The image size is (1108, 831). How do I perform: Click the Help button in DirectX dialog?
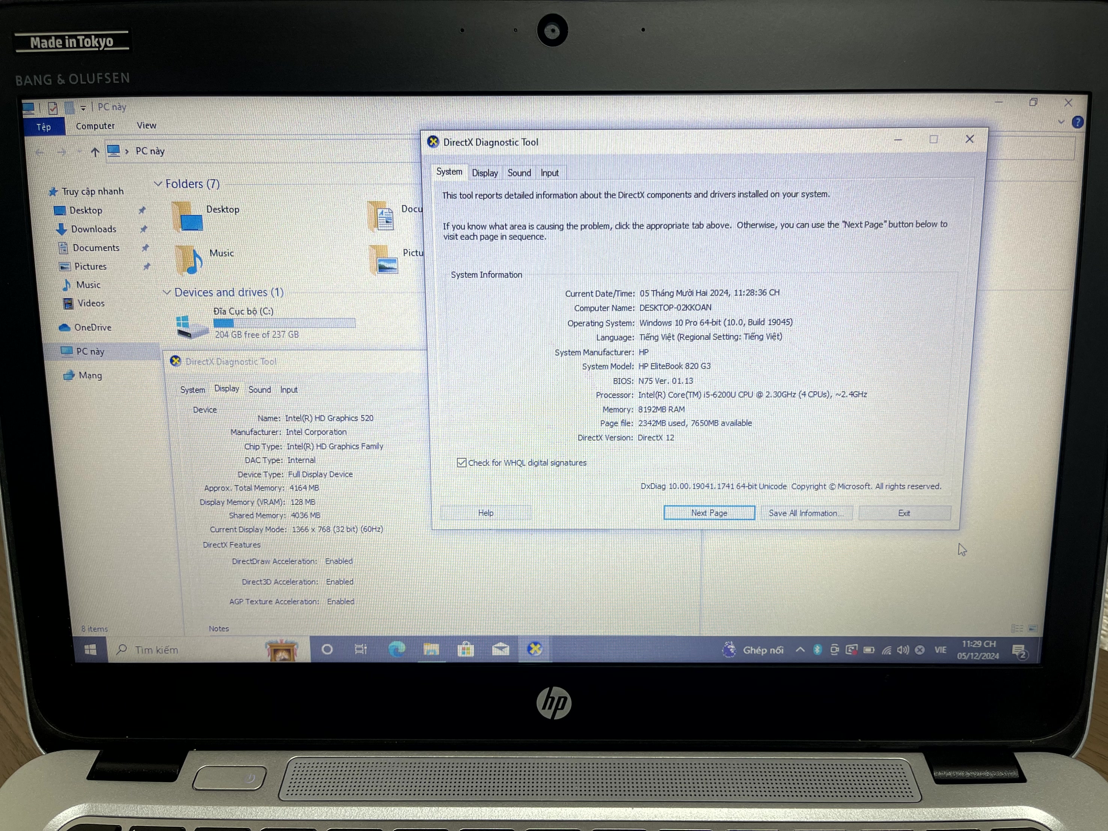pyautogui.click(x=485, y=513)
